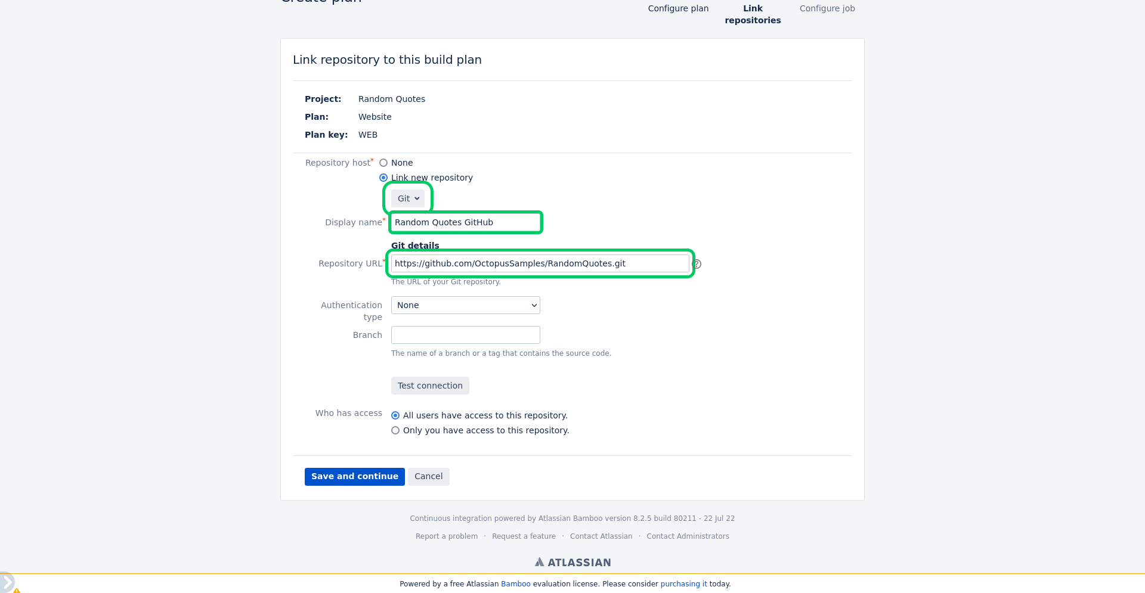Open the Authentication type dropdown

pyautogui.click(x=466, y=305)
